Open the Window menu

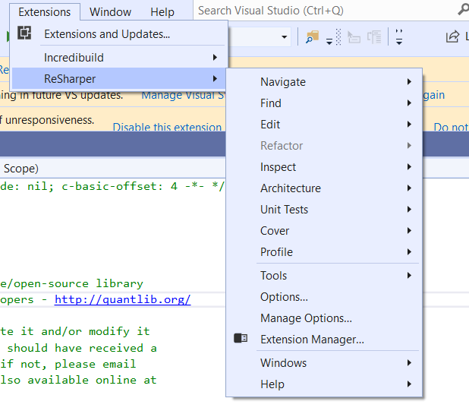point(110,11)
